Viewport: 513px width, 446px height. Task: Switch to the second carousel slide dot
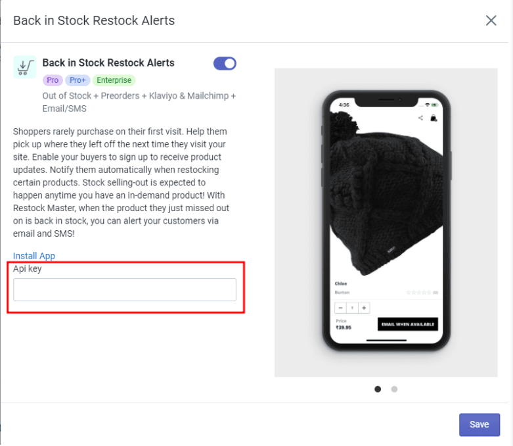(394, 389)
